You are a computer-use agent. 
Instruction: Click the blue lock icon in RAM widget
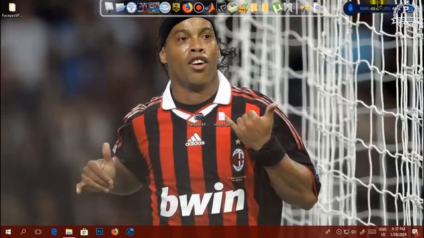point(350,8)
